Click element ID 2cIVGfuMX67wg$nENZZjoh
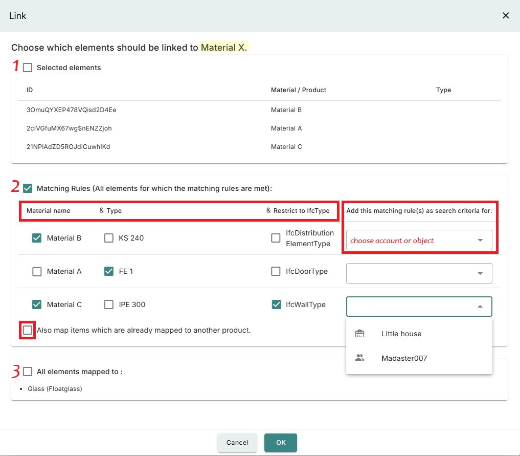Image resolution: width=520 pixels, height=456 pixels. (69, 128)
